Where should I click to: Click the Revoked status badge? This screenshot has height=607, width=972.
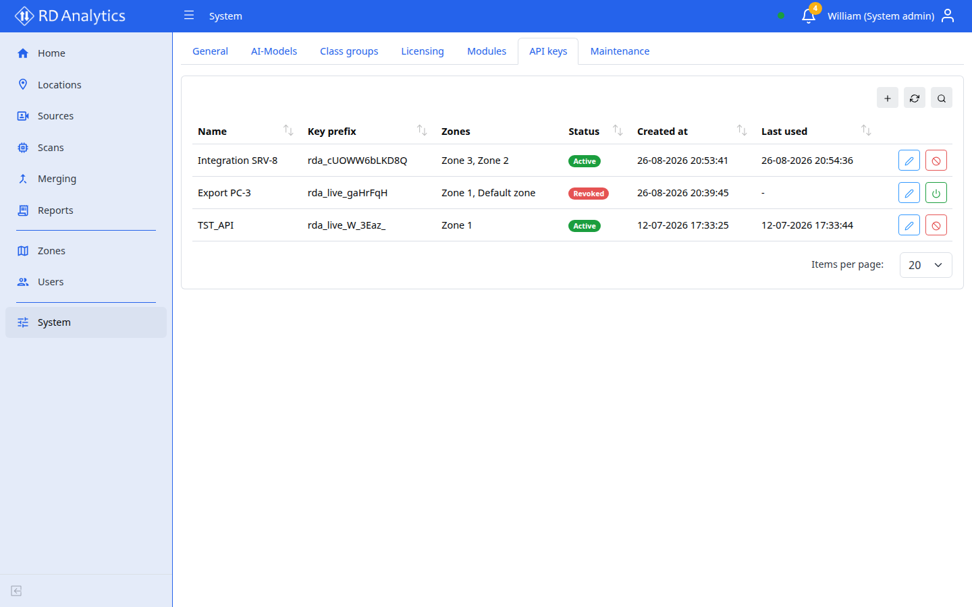click(x=589, y=194)
